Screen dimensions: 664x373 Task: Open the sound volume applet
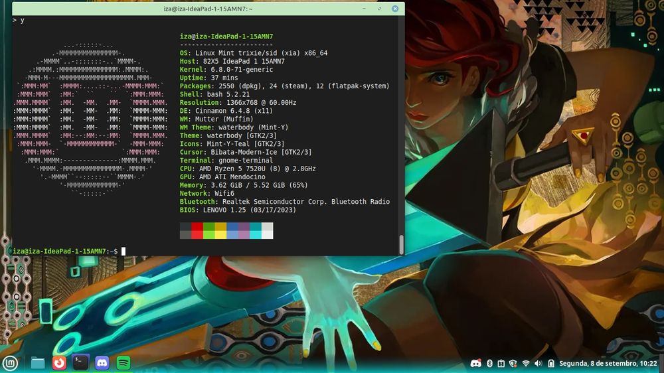coord(539,363)
